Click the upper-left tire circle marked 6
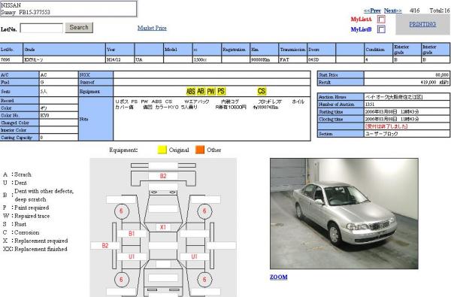Image resolution: width=451 pixels, height=297 pixels. 121,211
